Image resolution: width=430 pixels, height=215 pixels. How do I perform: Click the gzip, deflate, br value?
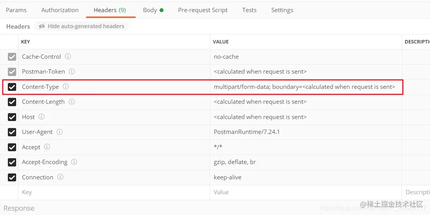coord(235,162)
